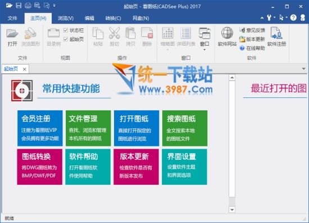Viewport: 309px width, 223px height.
Task: Close the 起始页 document tab
Action: [x=24, y=69]
